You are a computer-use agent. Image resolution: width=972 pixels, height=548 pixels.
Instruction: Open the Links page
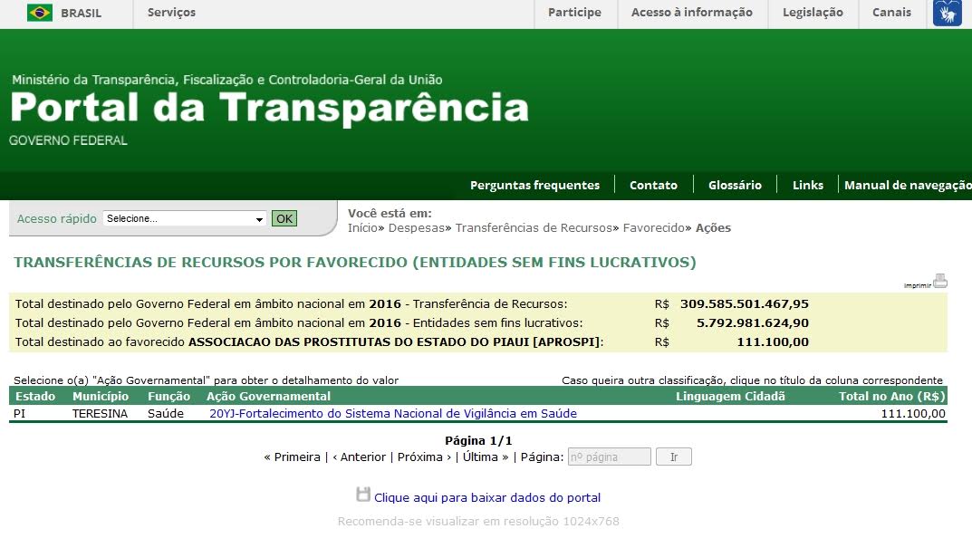tap(808, 185)
